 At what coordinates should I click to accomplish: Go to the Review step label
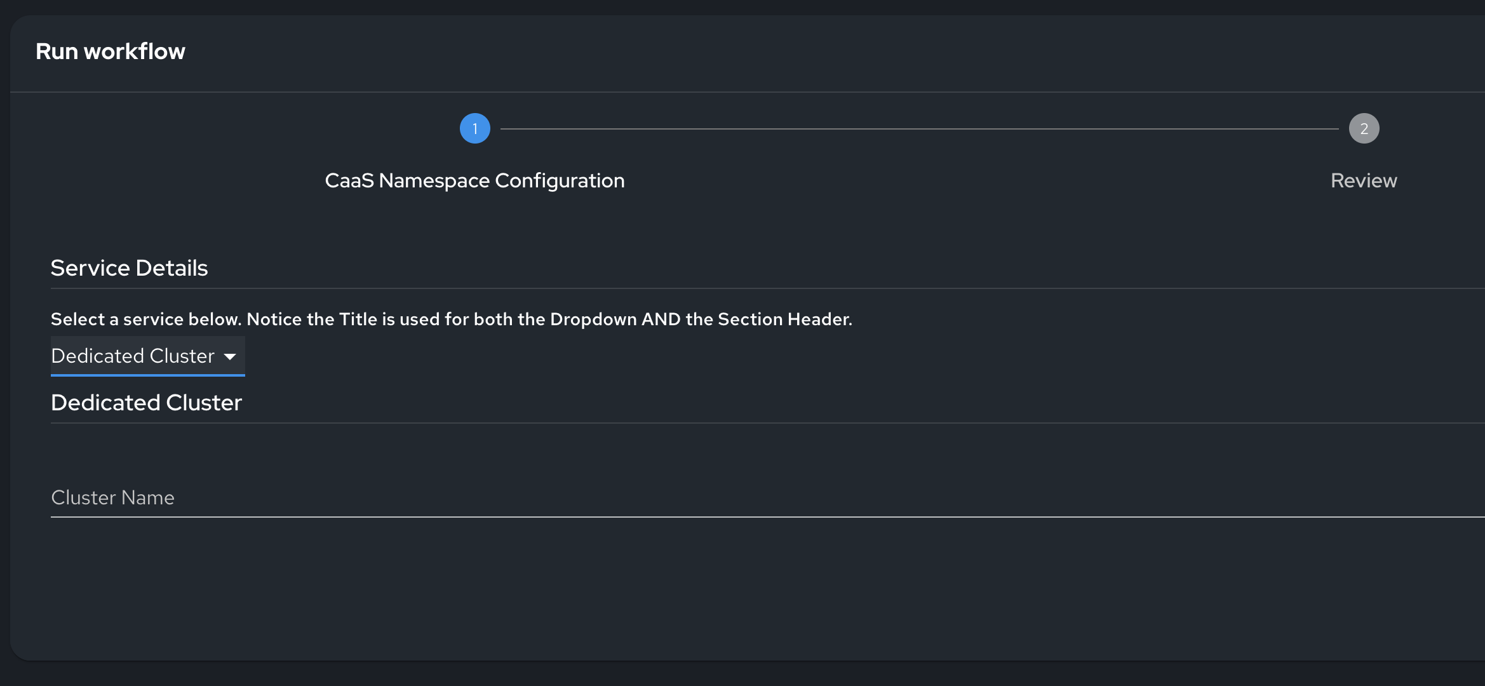coord(1364,180)
